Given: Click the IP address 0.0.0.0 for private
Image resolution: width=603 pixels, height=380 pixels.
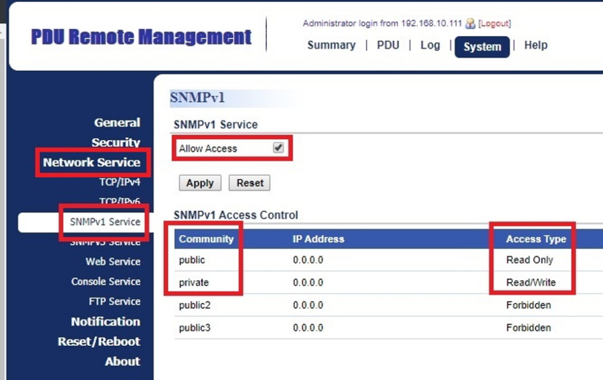Looking at the screenshot, I should tap(308, 283).
